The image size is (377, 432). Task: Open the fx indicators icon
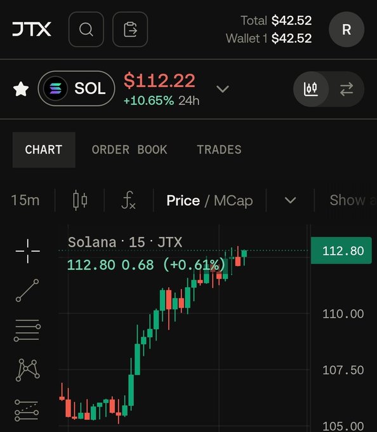coord(128,200)
